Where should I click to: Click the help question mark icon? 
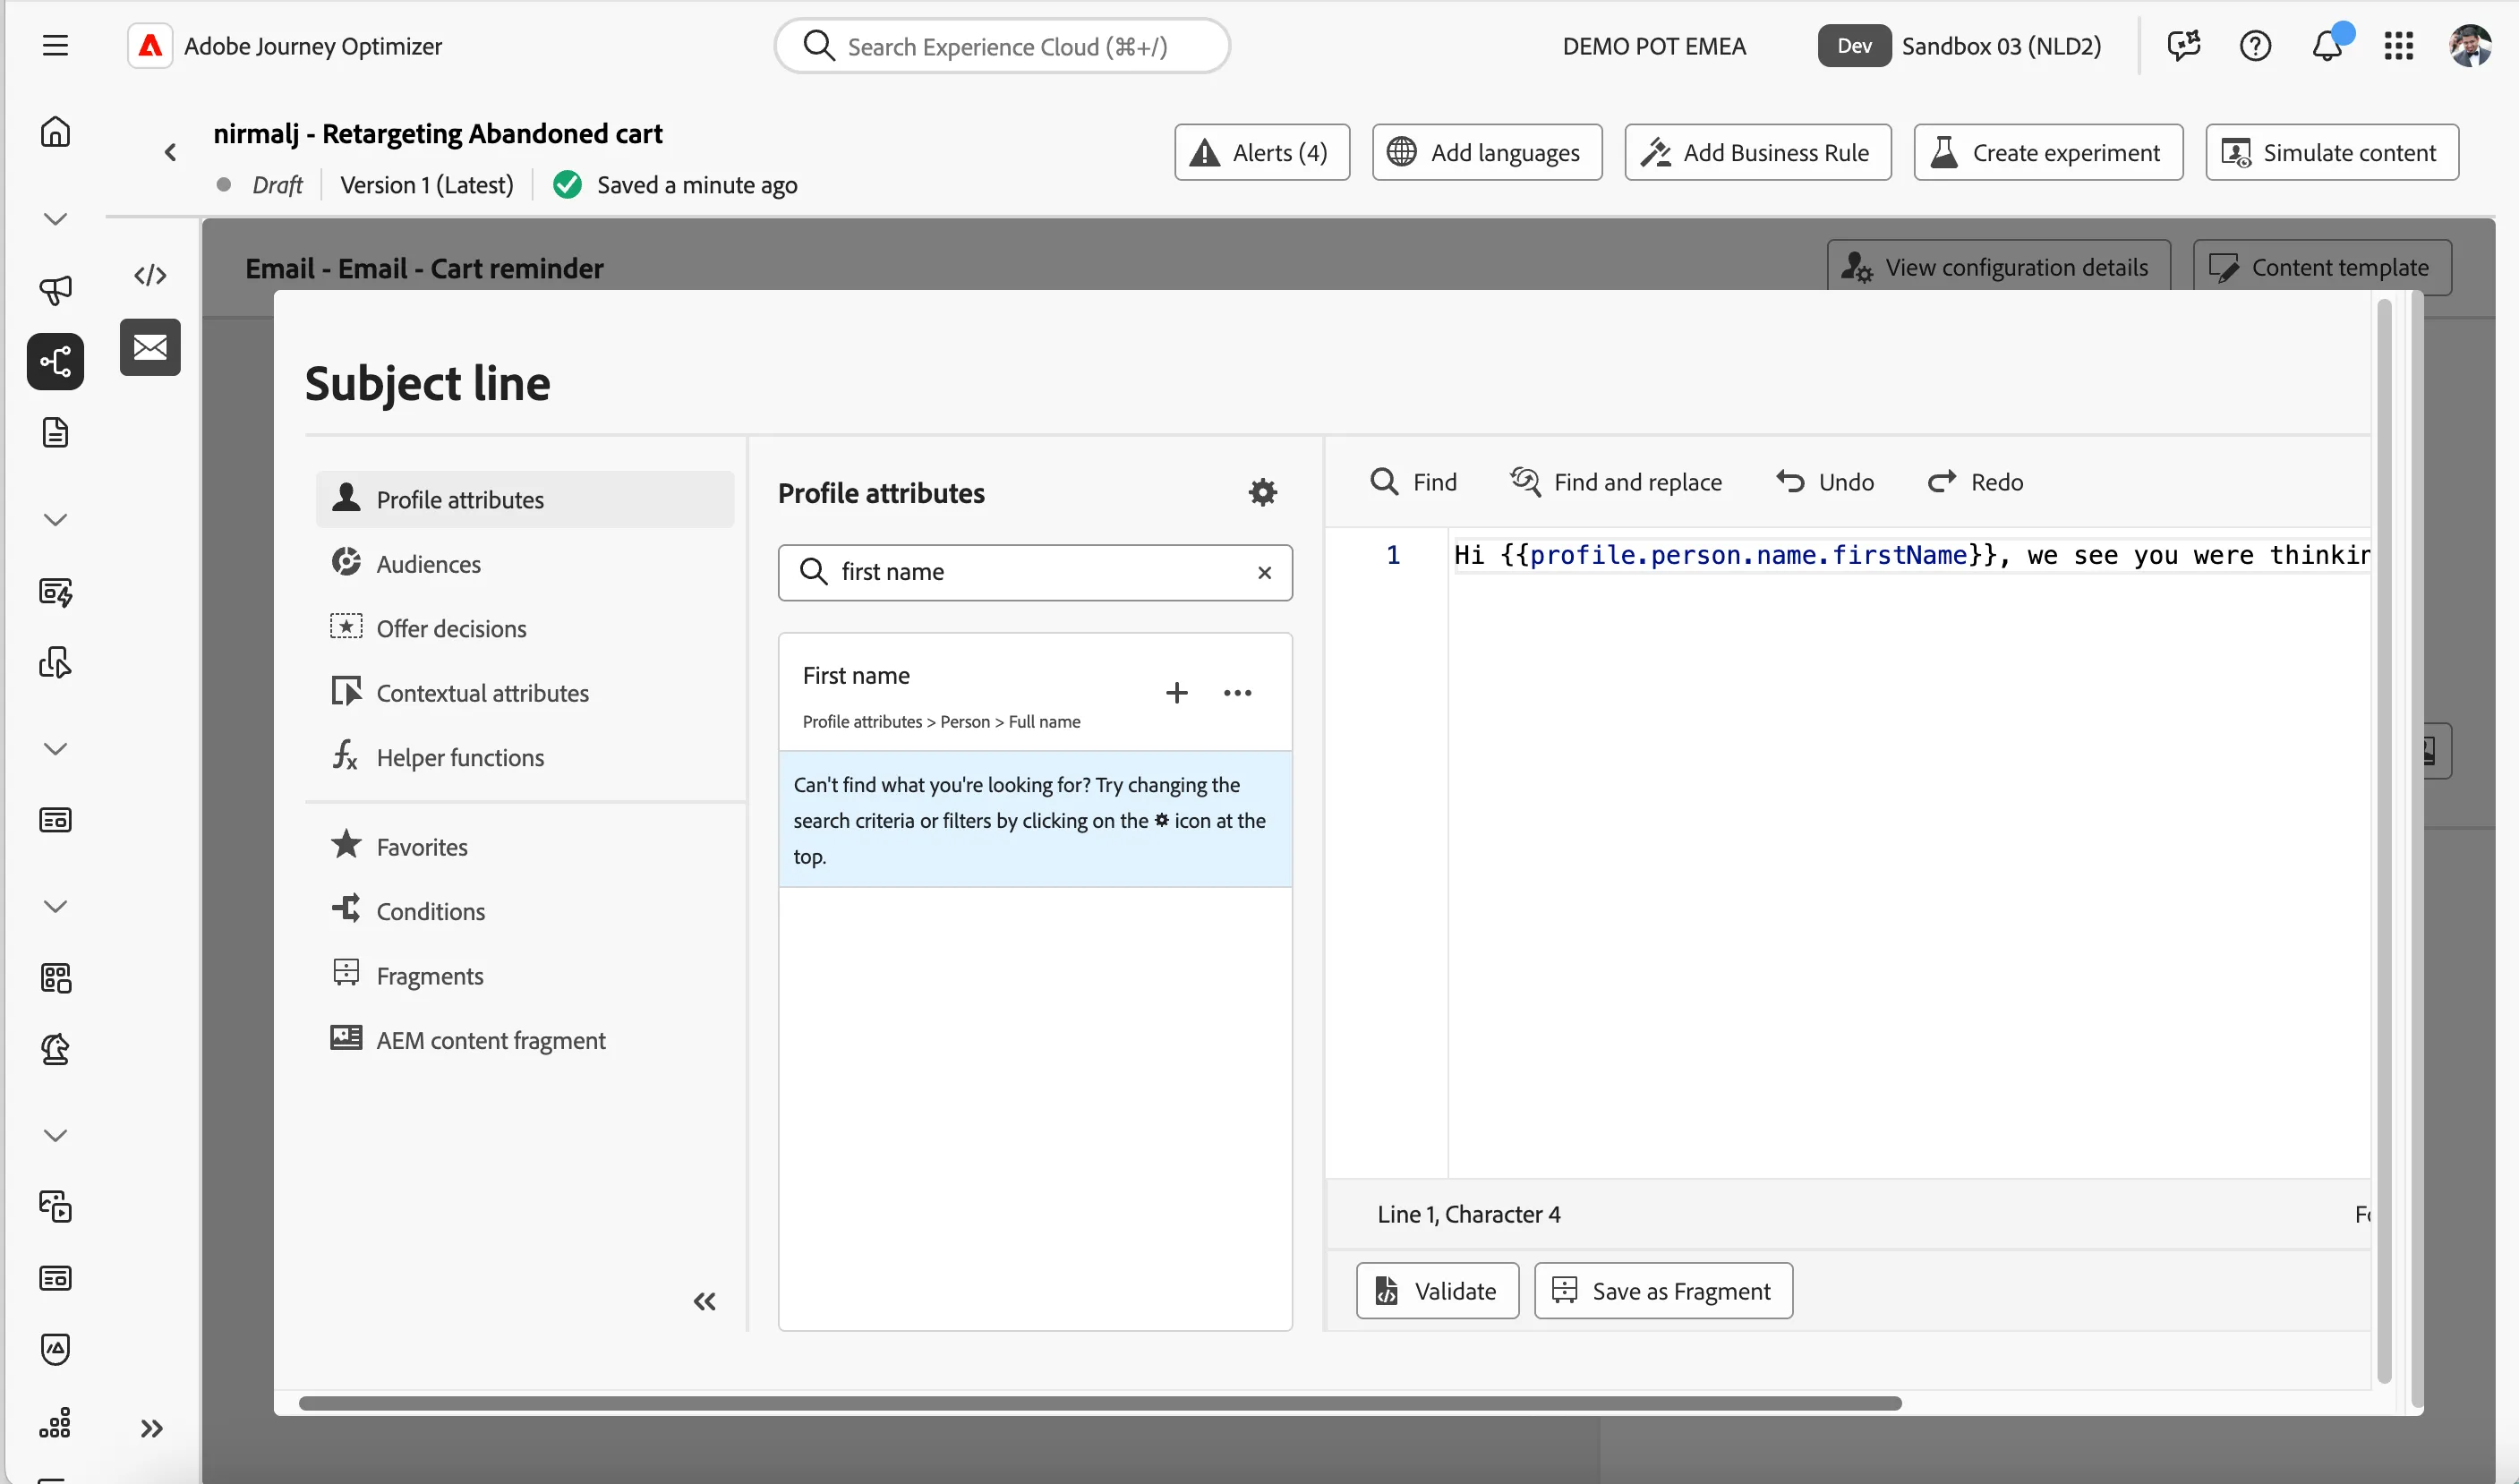(2255, 46)
